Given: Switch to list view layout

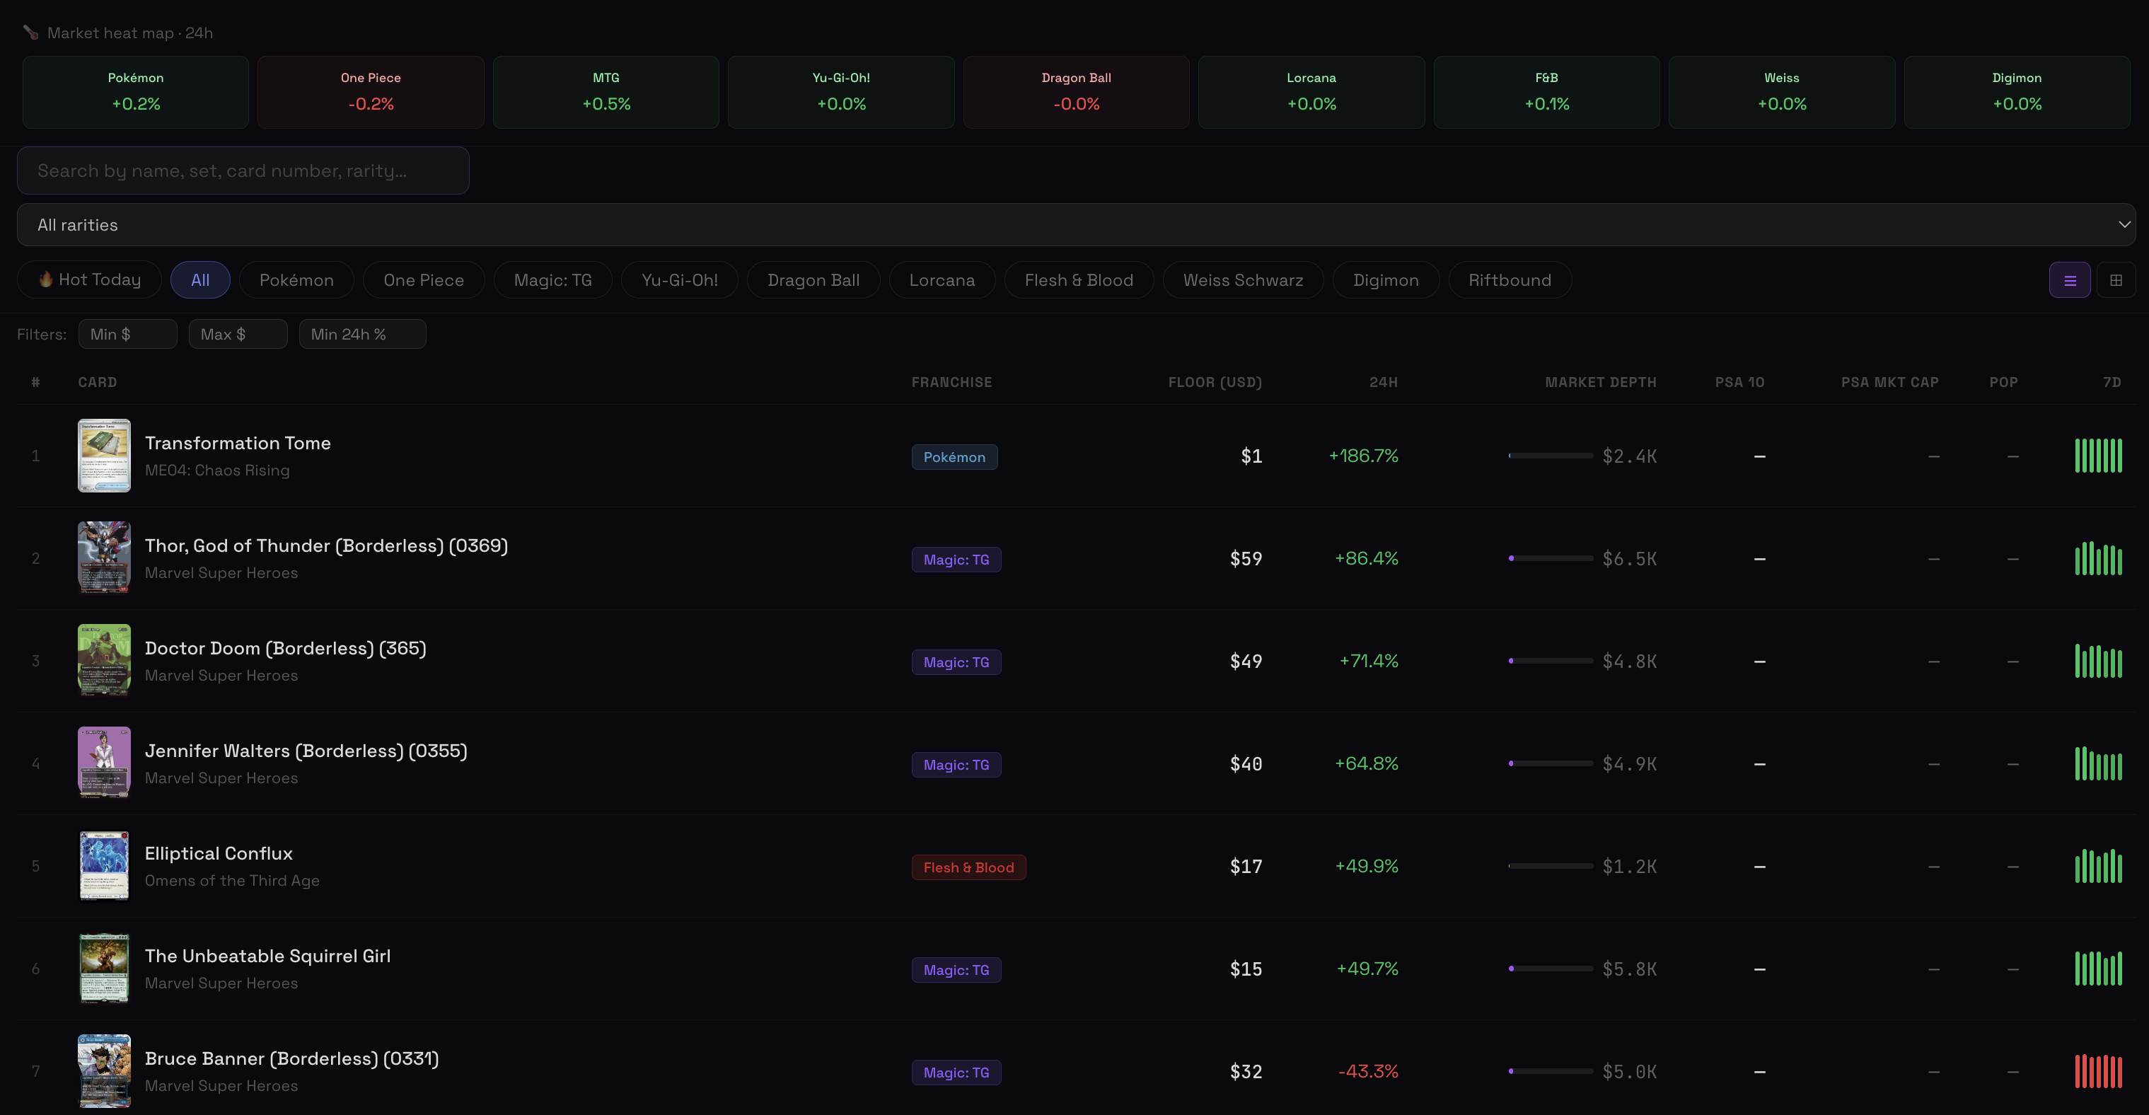Looking at the screenshot, I should (2069, 280).
